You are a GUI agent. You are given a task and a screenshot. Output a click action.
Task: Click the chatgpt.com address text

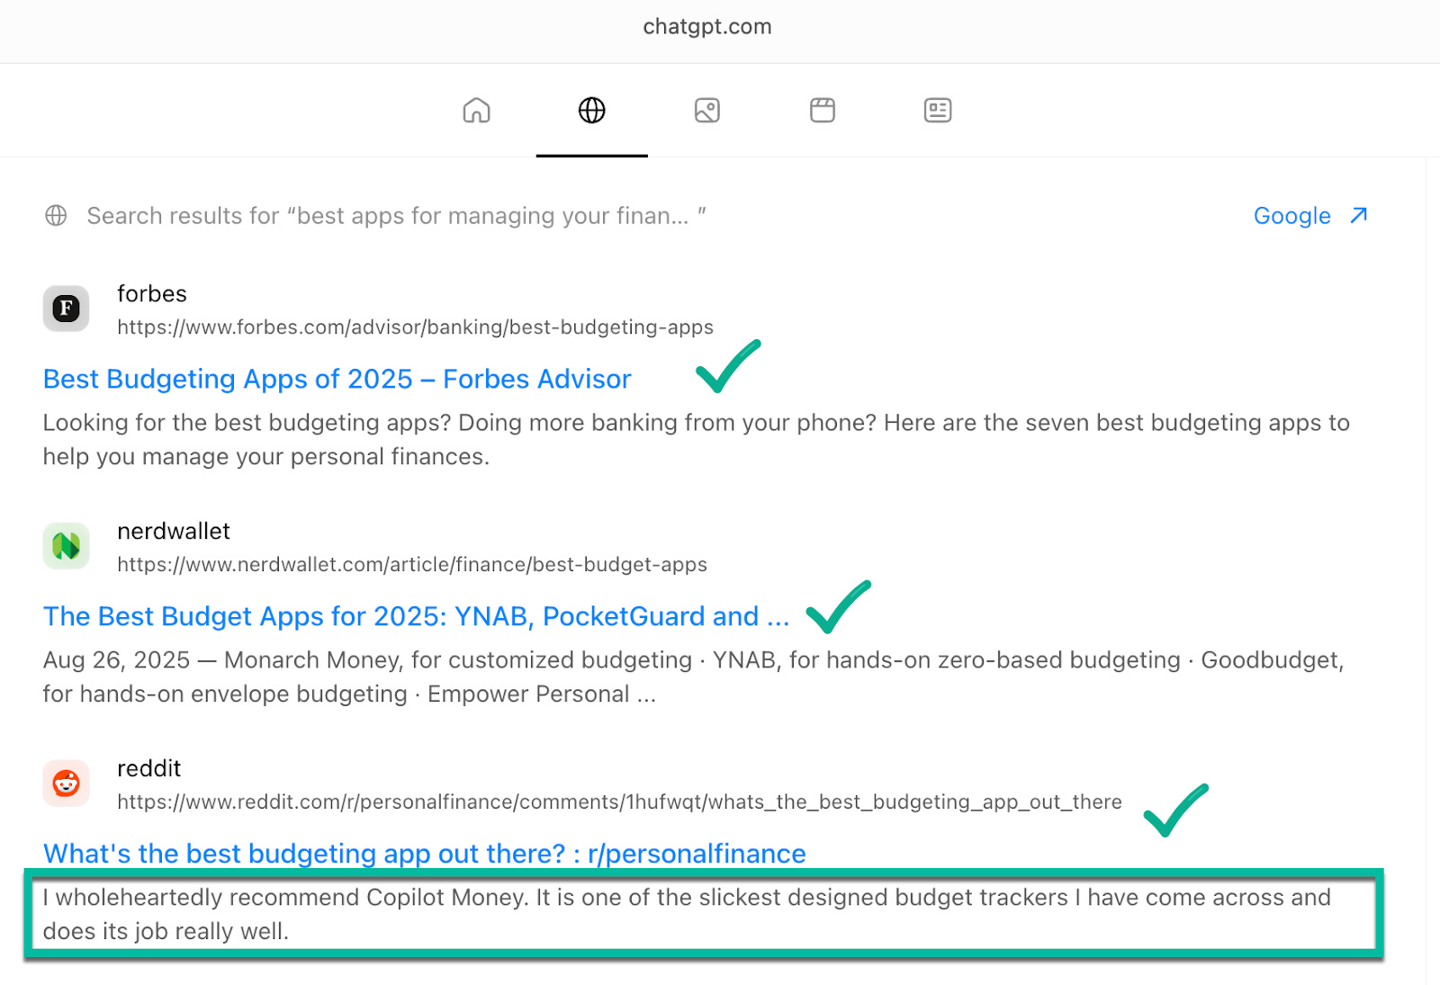[x=707, y=27]
